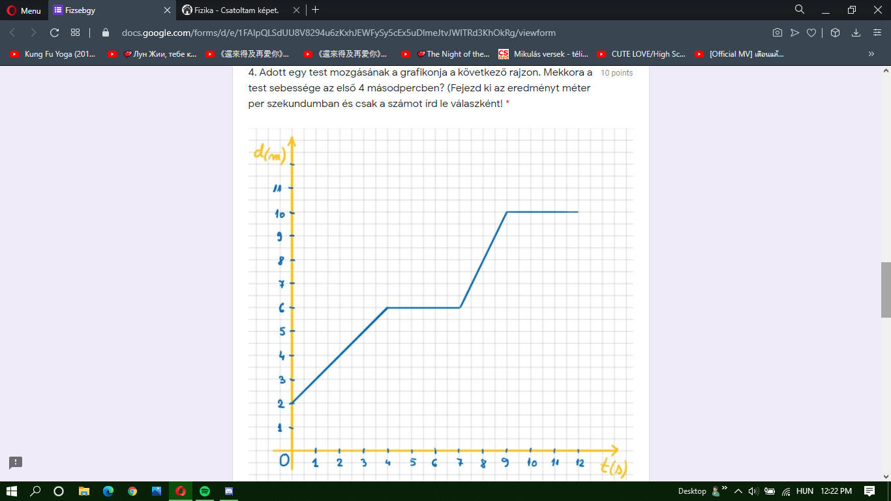Click the search tabs magnifier icon
Viewport: 891px width, 501px height.
tap(800, 10)
